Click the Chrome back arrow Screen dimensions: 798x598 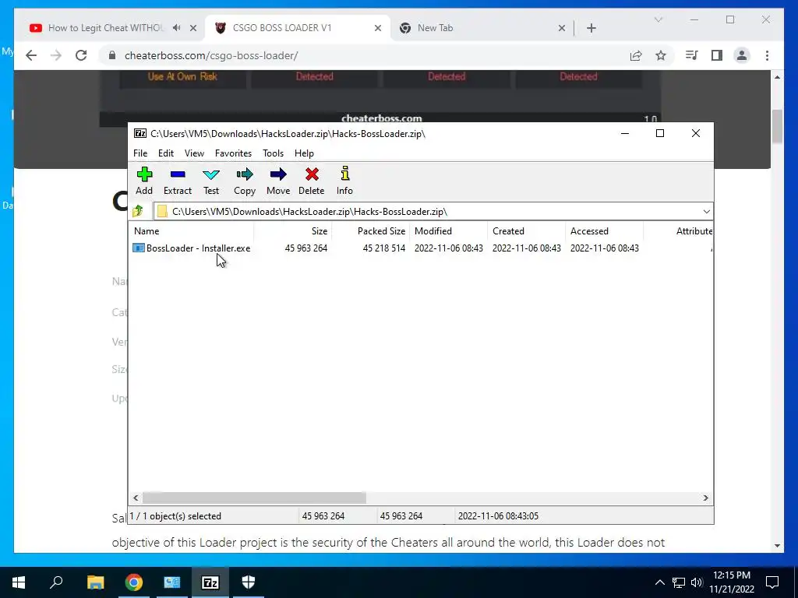pos(31,55)
